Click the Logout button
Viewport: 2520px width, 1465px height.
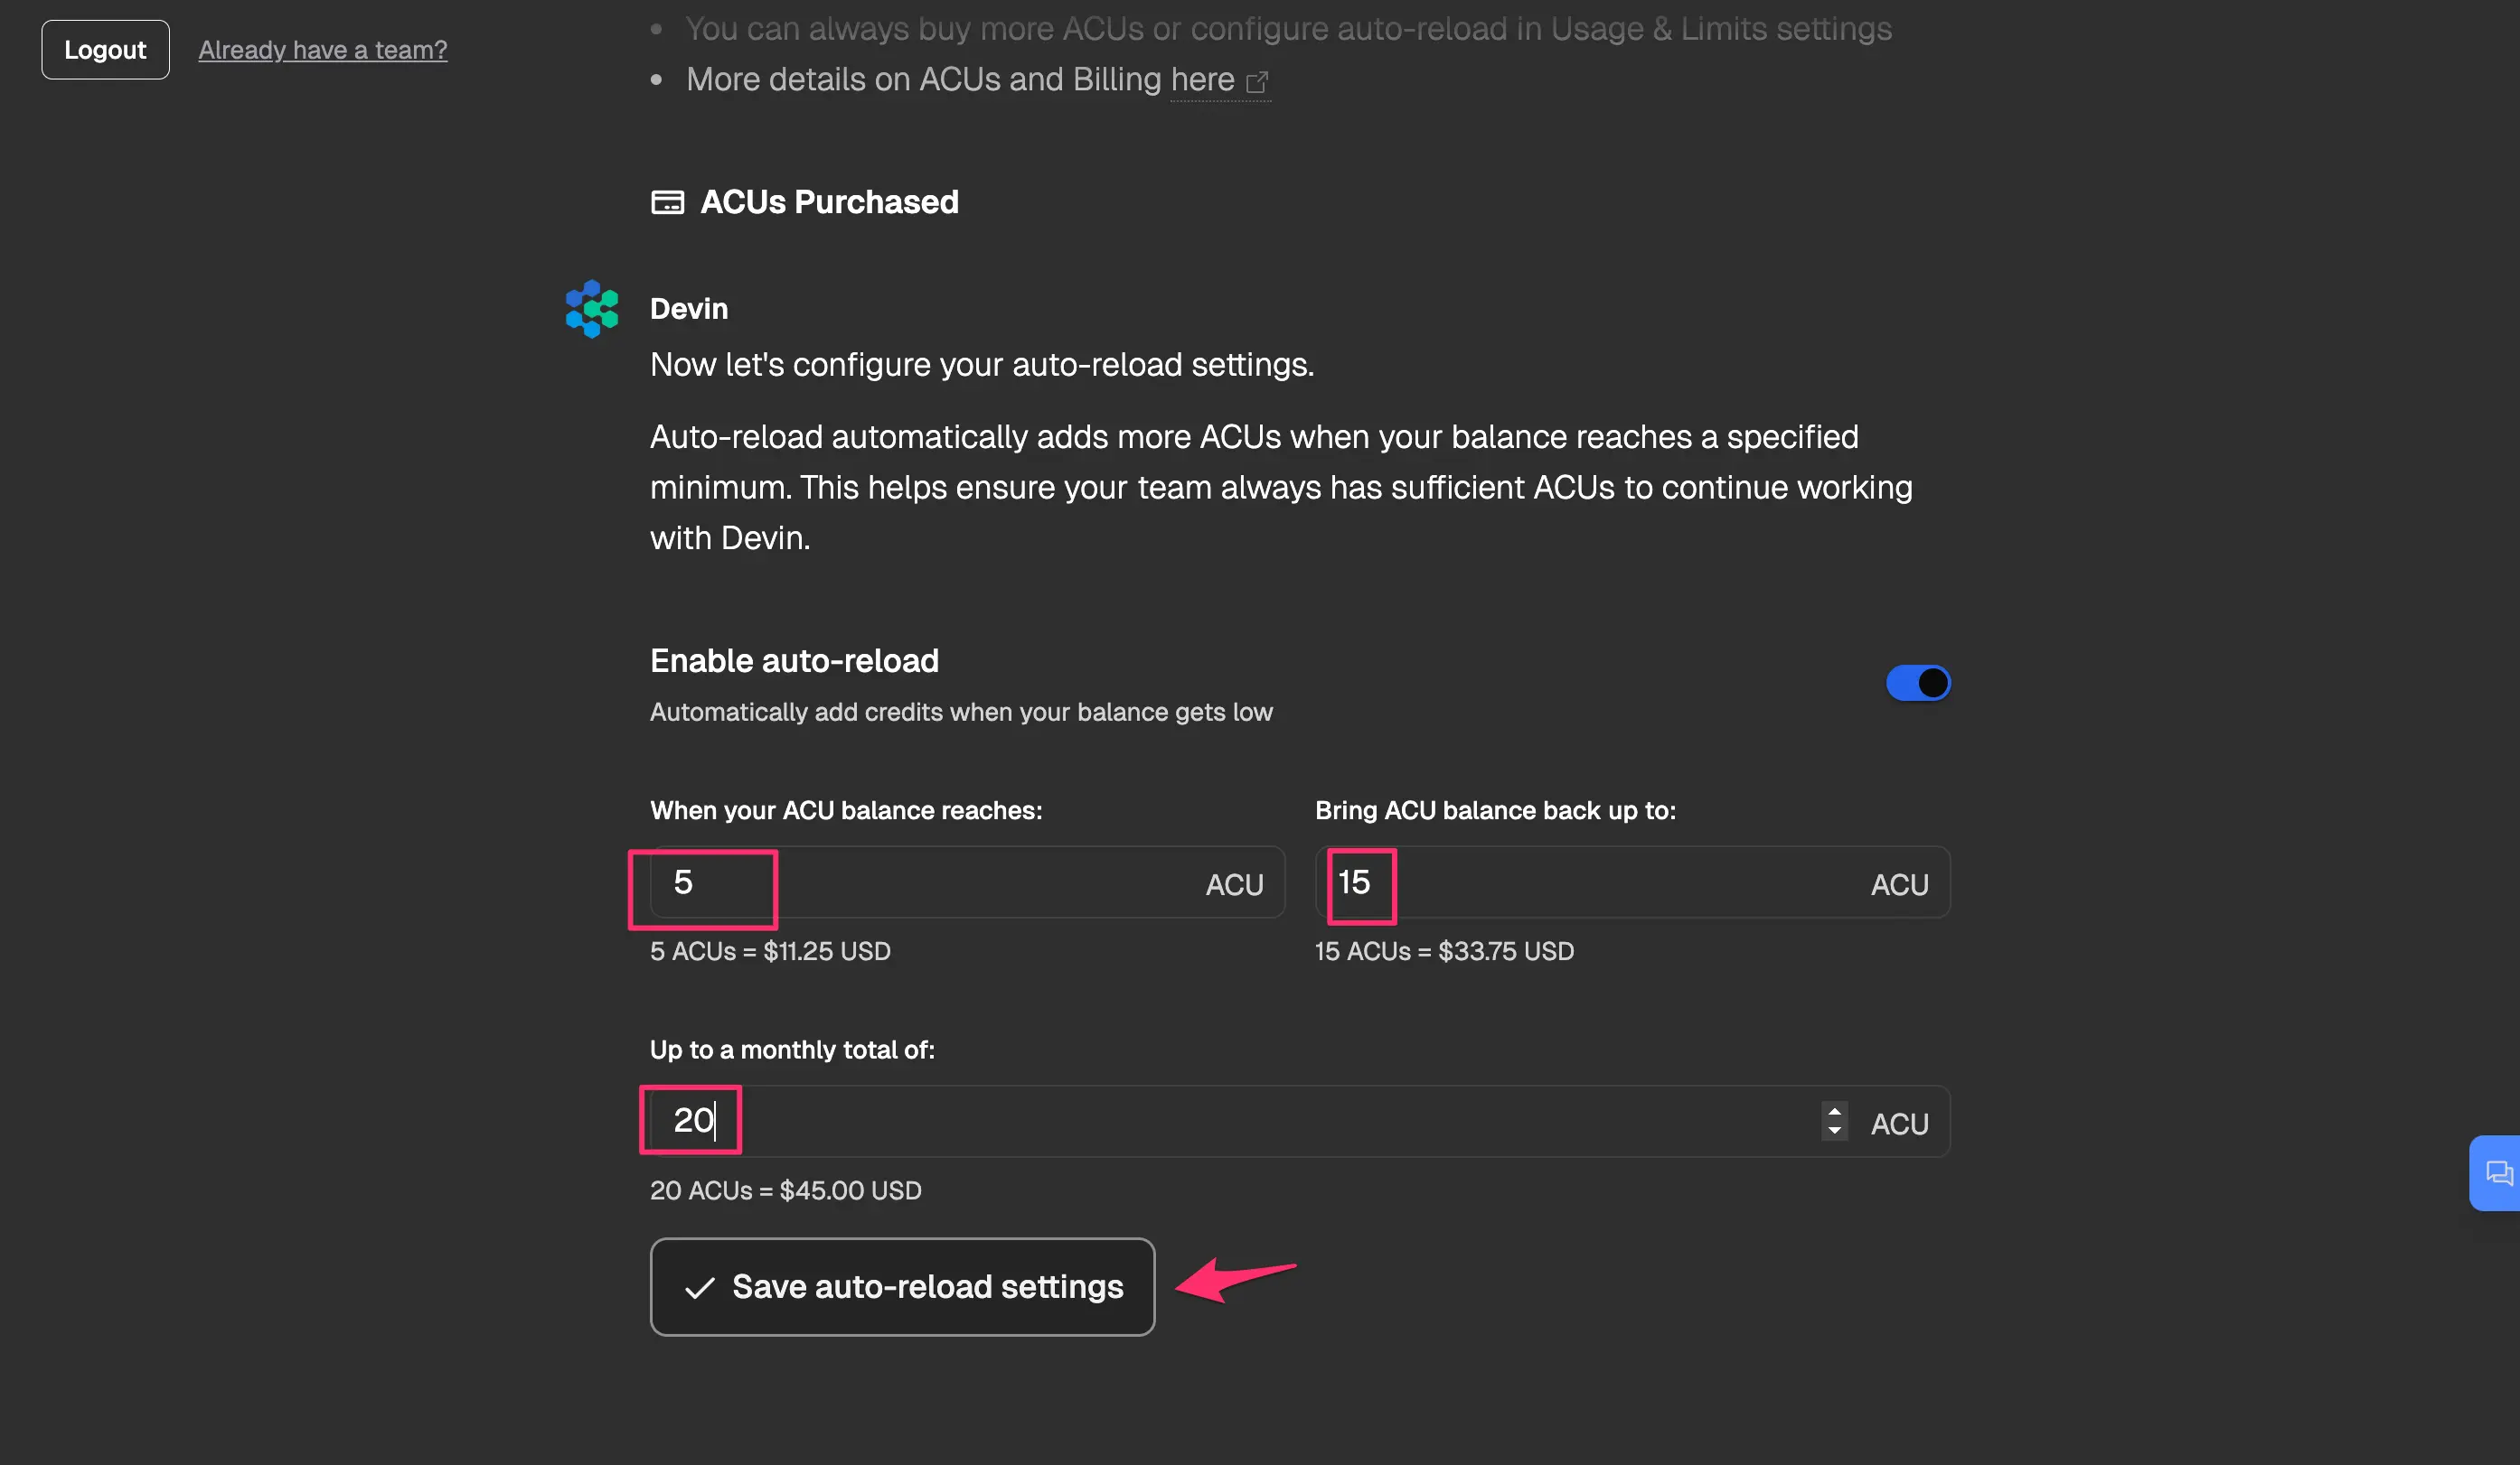pos(105,50)
